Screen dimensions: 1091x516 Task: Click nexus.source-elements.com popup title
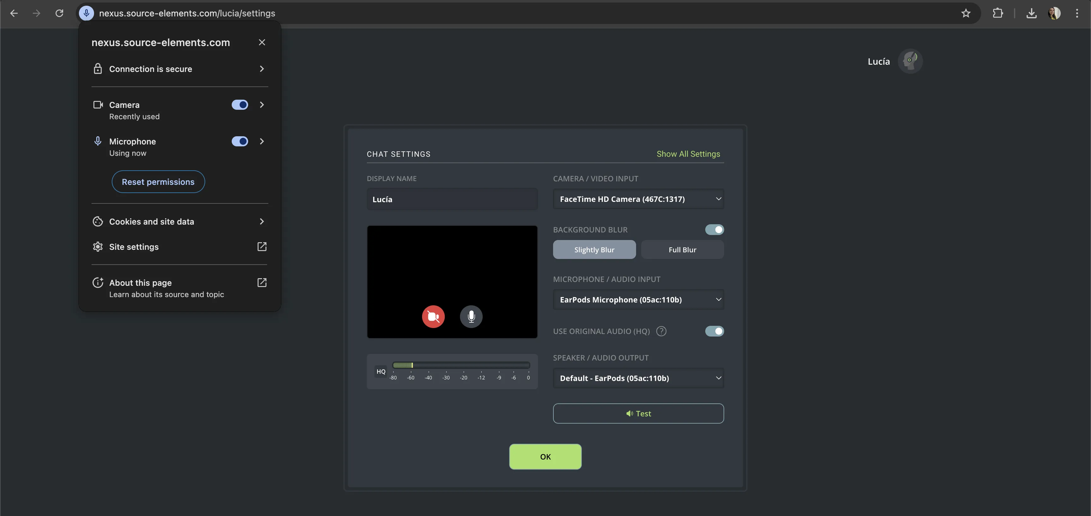[160, 42]
